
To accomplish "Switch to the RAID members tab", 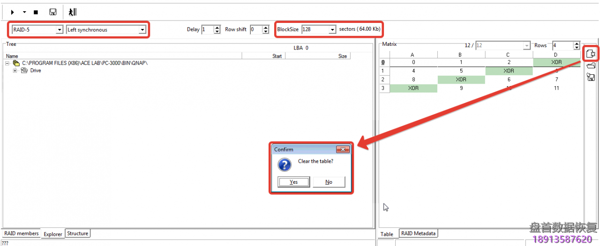I will pos(21,233).
